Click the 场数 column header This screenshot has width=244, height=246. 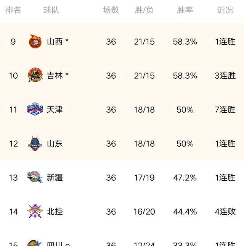click(x=111, y=10)
